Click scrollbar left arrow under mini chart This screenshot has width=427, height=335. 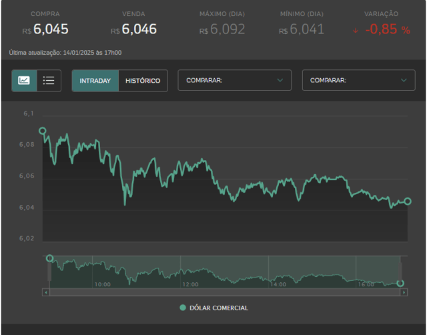click(x=46, y=292)
